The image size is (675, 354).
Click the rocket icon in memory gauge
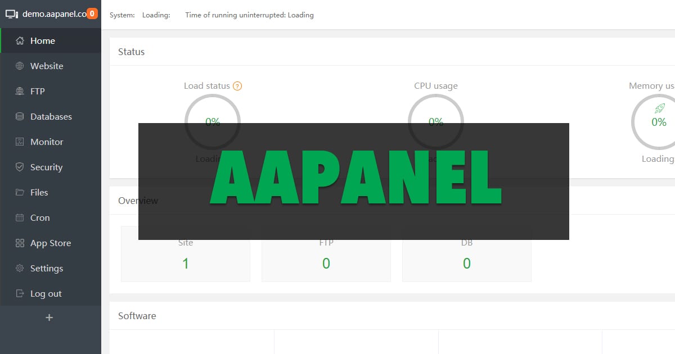[x=659, y=108]
